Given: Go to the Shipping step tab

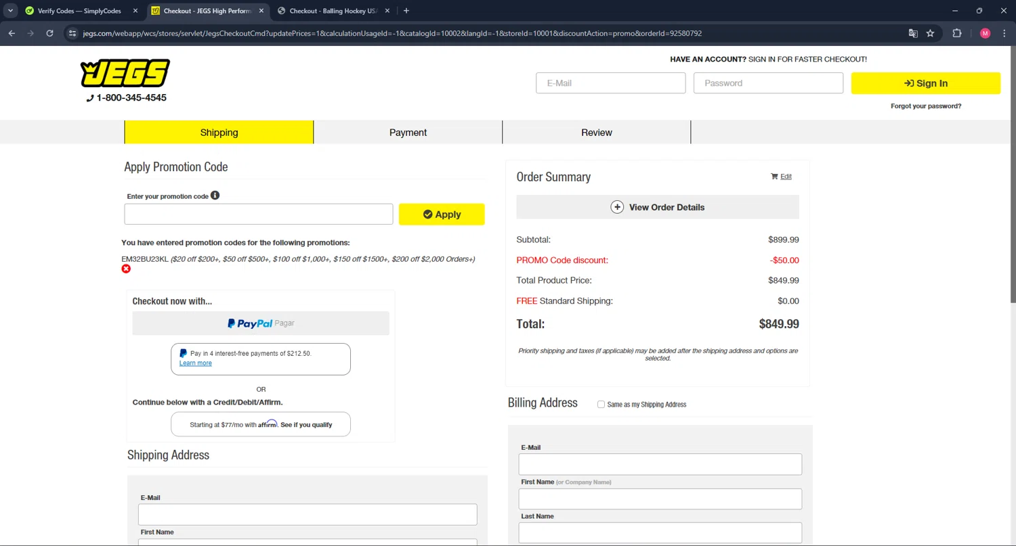Looking at the screenshot, I should coord(219,133).
